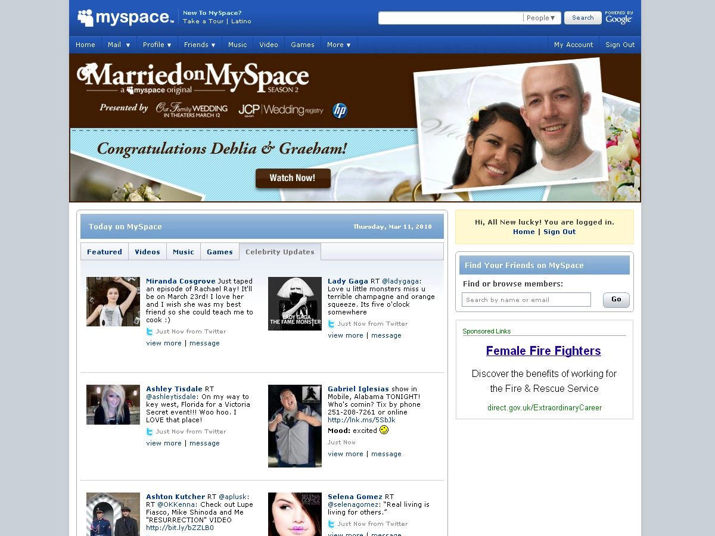The height and width of the screenshot is (536, 715).
Task: Click the Go button for member search
Action: [616, 300]
